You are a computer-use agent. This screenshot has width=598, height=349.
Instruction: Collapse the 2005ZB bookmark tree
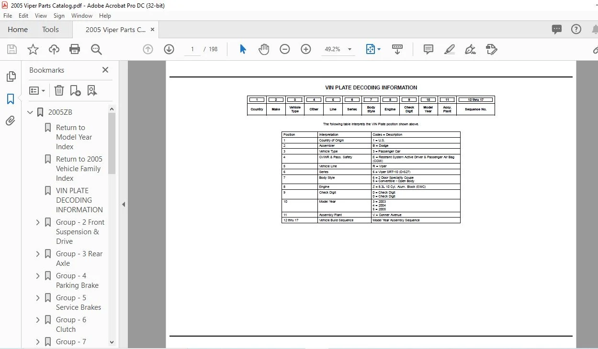pyautogui.click(x=31, y=112)
